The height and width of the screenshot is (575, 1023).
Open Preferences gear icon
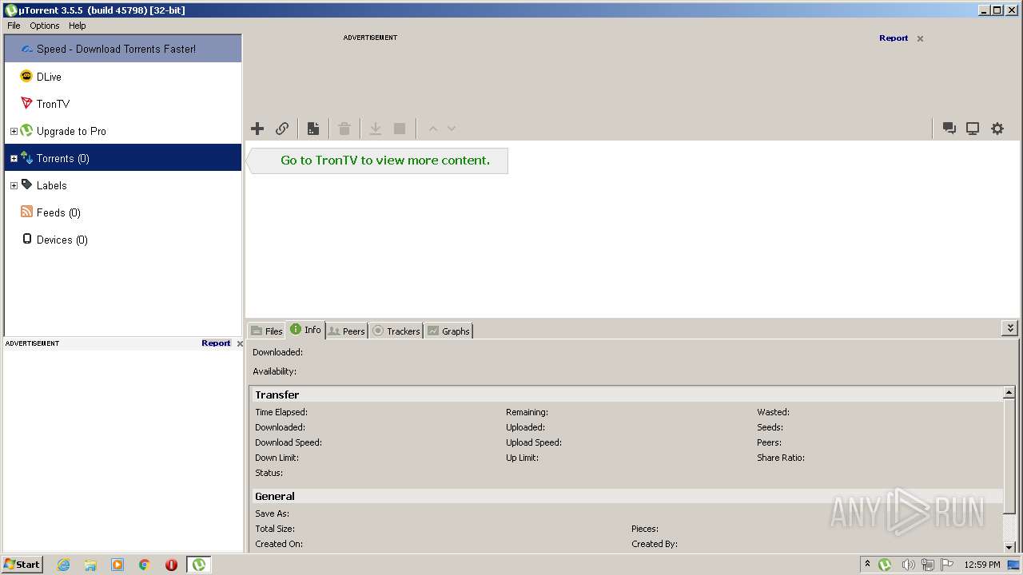click(x=997, y=129)
